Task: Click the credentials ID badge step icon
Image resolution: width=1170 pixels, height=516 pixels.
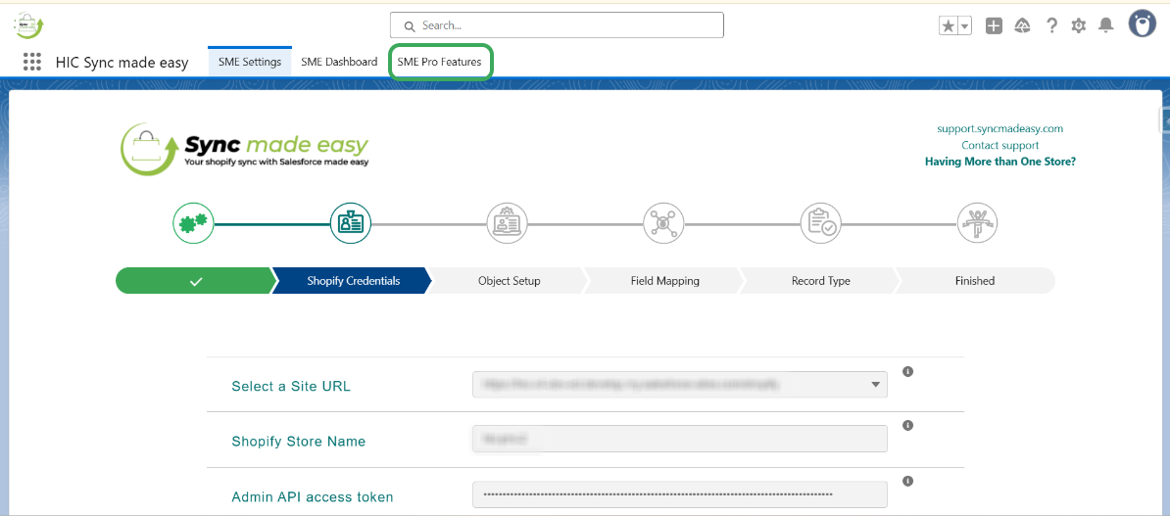Action: click(x=351, y=222)
